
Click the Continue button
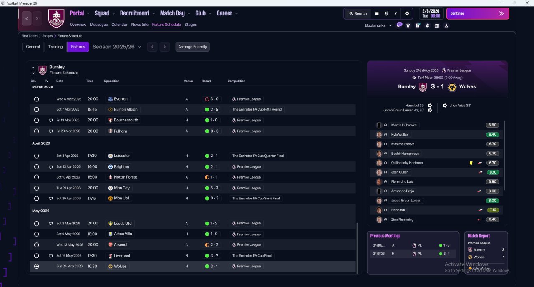click(x=478, y=13)
